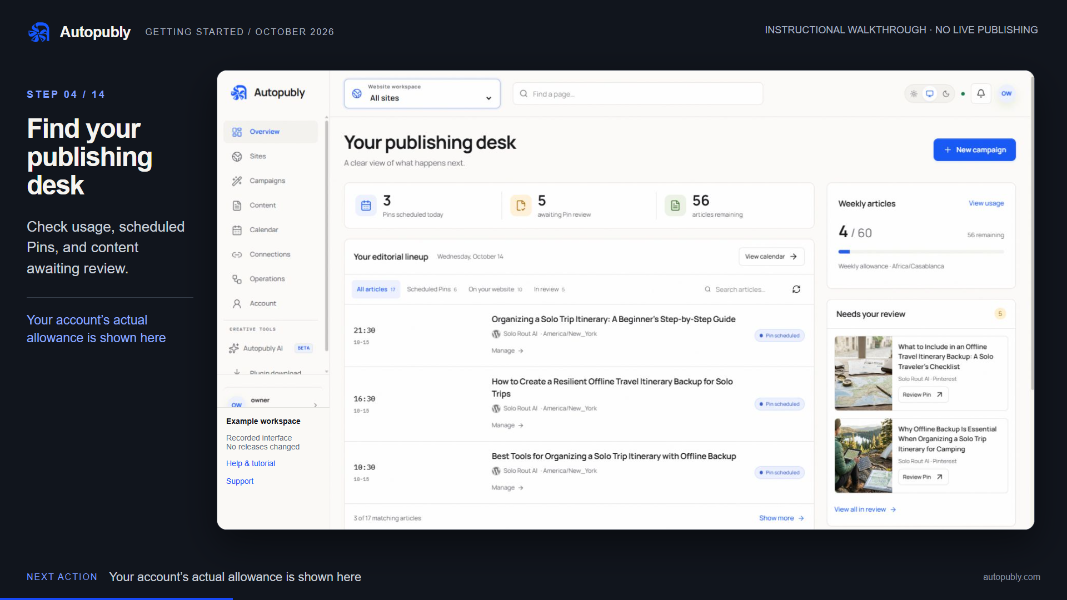Click Manage for the 21:30 article
The image size is (1067, 600).
click(507, 351)
